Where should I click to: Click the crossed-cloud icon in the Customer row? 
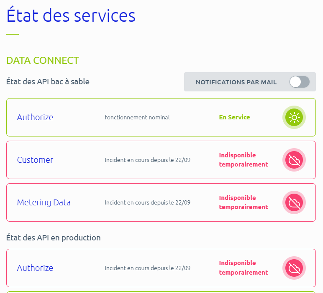tap(294, 160)
